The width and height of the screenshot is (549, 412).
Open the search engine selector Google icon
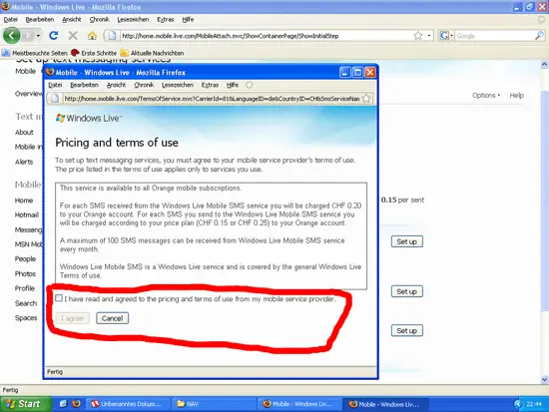click(x=446, y=35)
